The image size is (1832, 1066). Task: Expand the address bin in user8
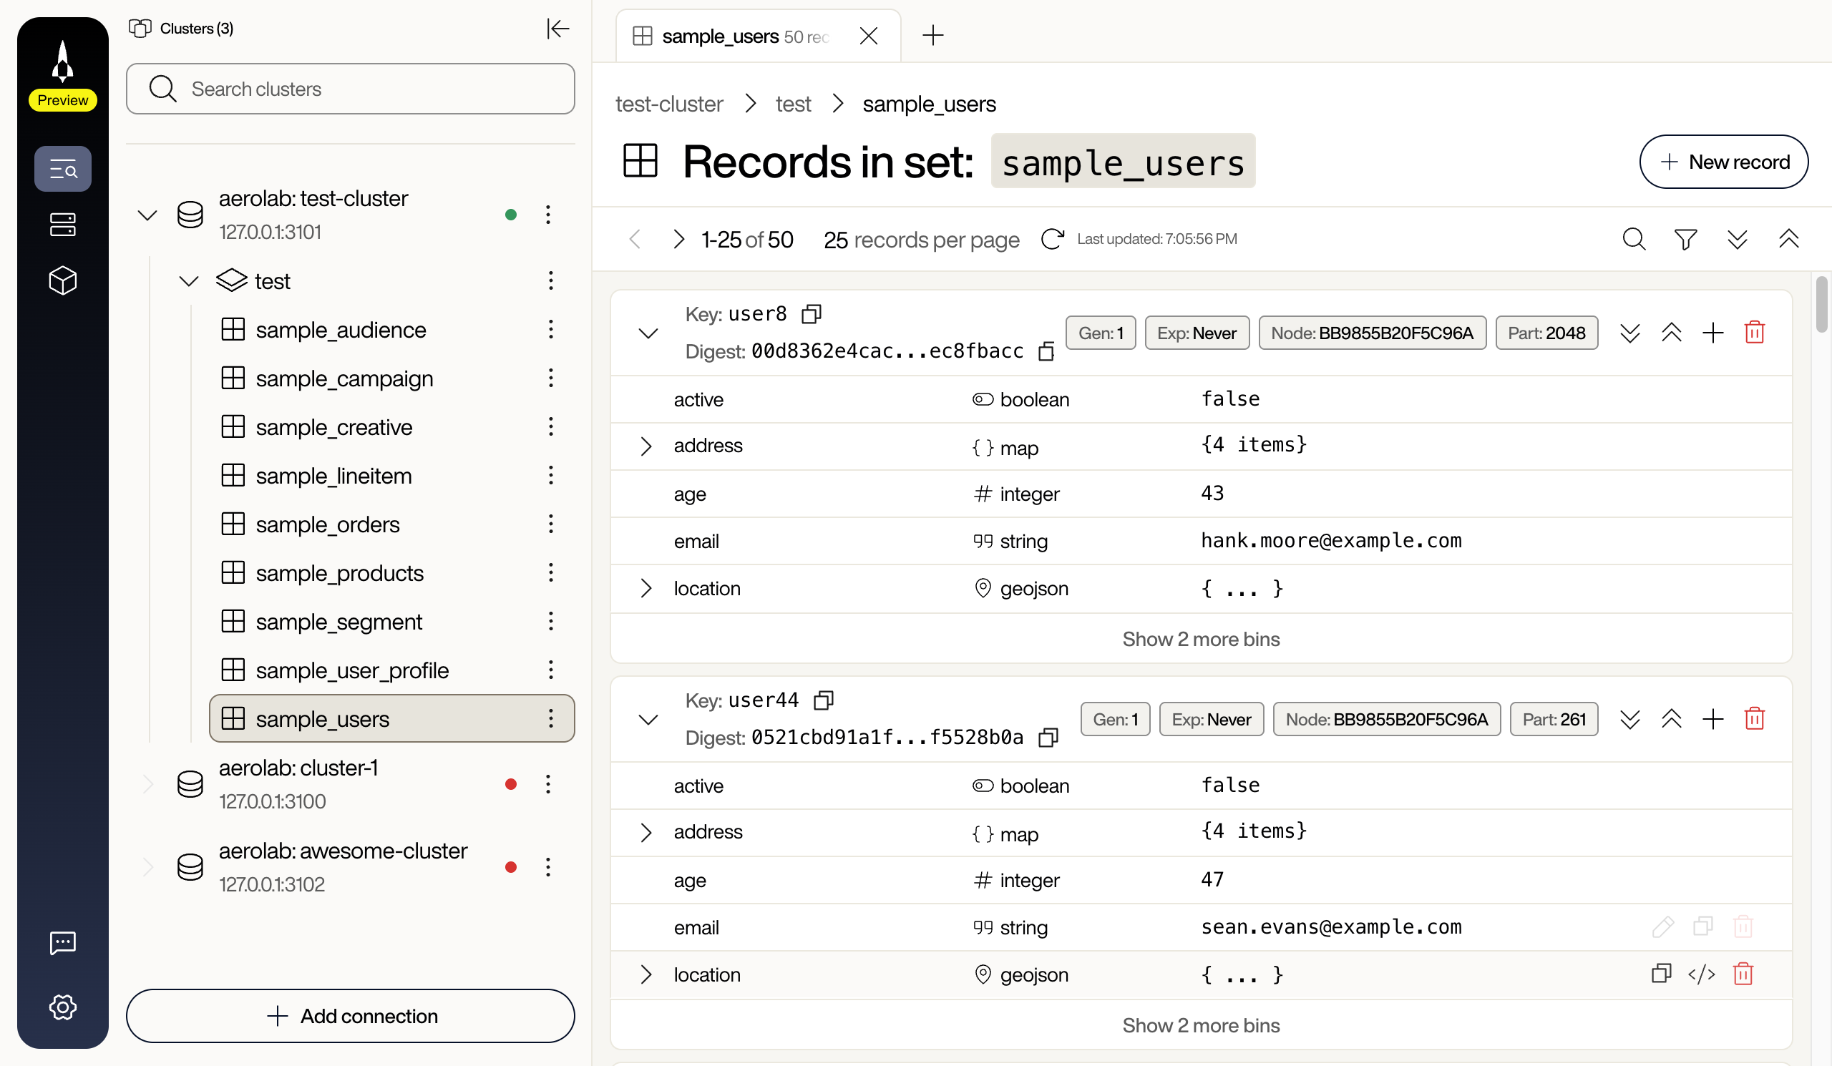645,446
